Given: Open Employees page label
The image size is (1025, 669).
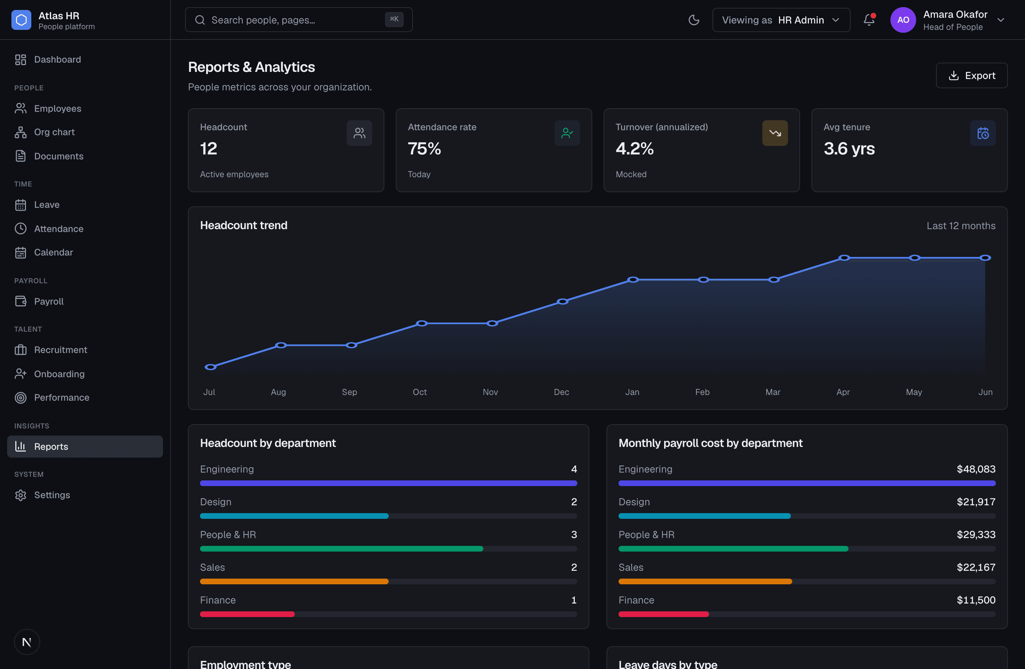Looking at the screenshot, I should coord(58,109).
